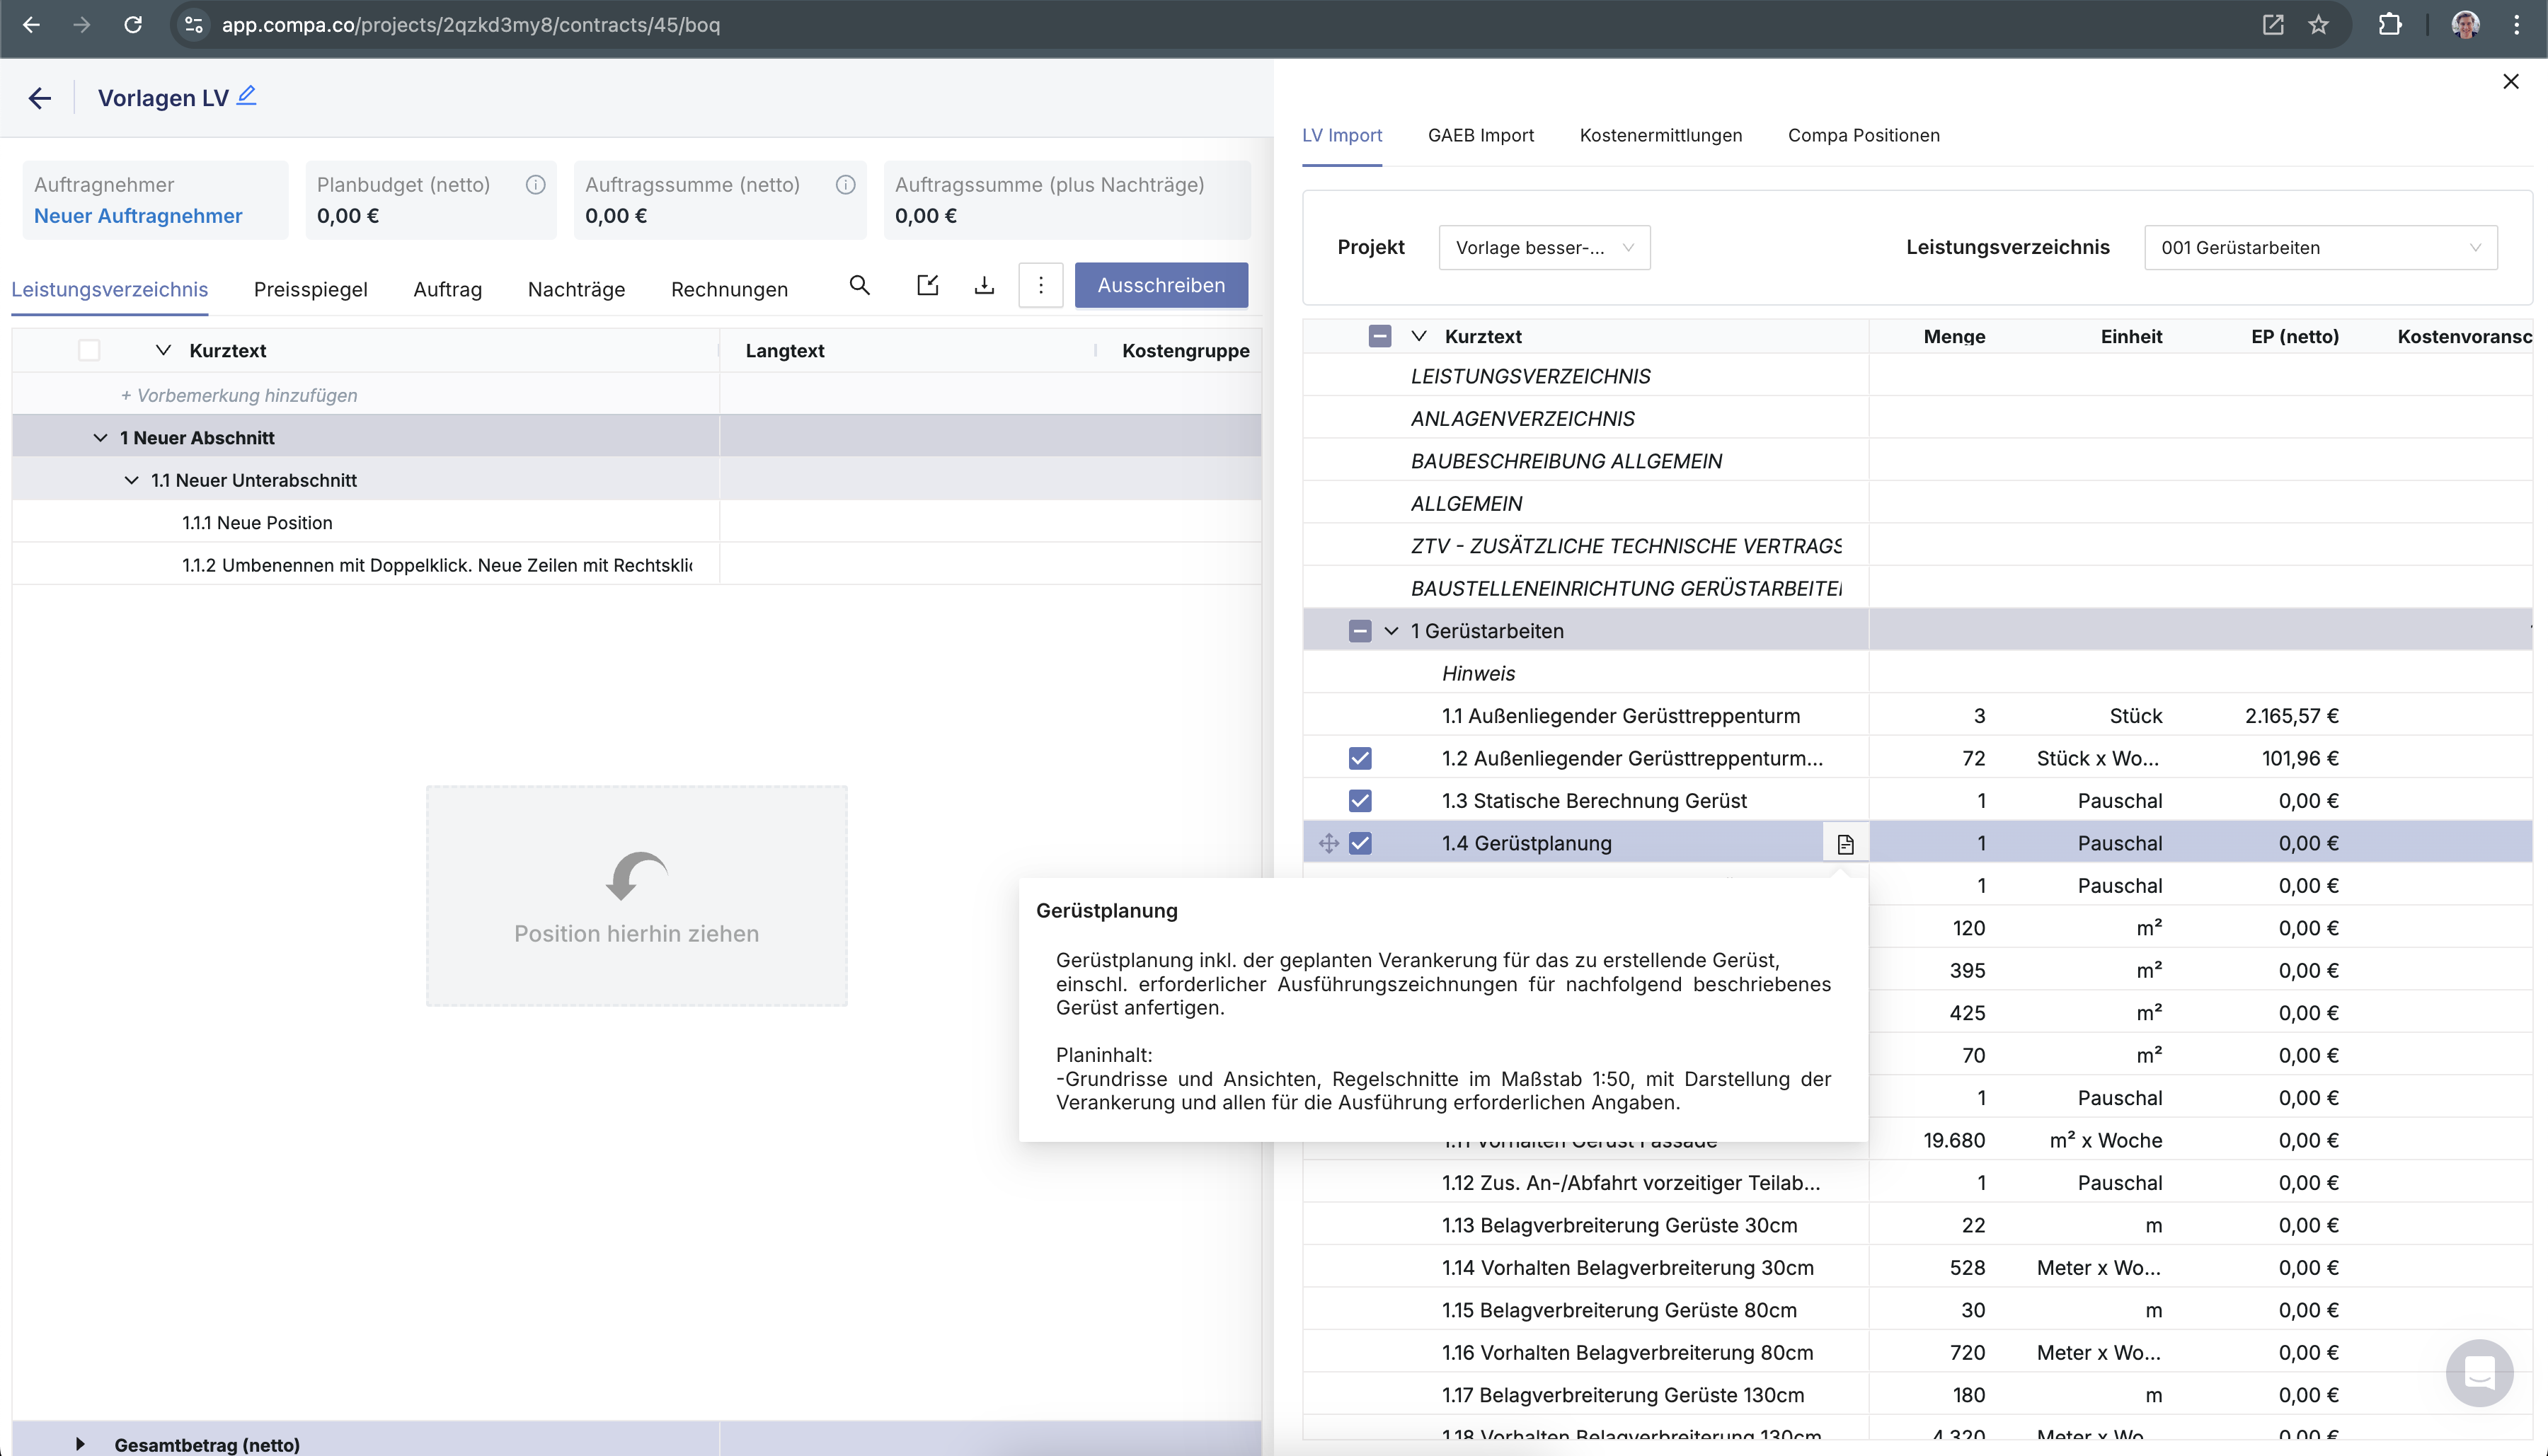The height and width of the screenshot is (1456, 2548).
Task: Click the Menge column header
Action: tap(1953, 336)
